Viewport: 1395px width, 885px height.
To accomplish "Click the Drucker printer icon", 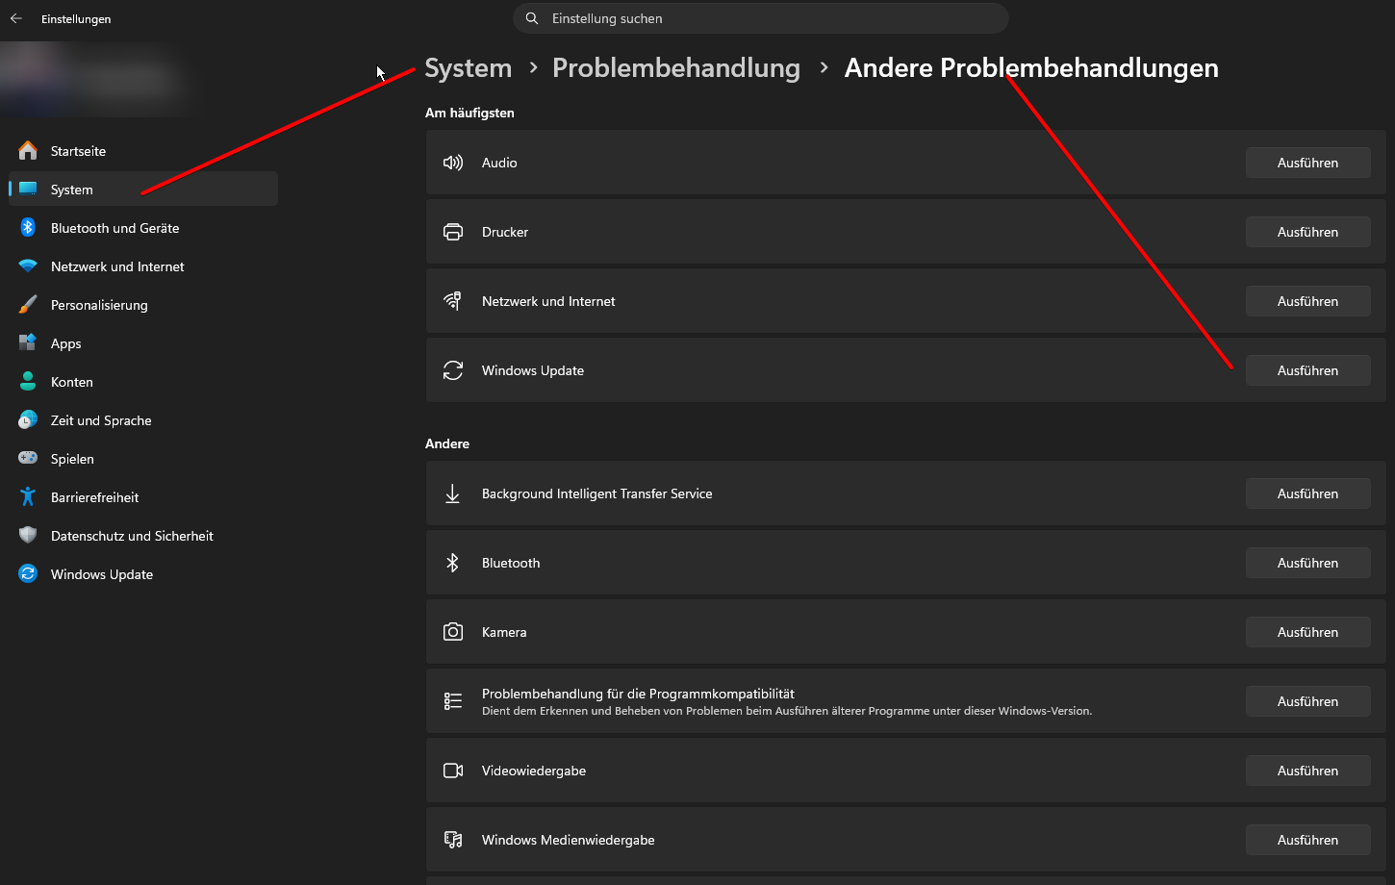I will tap(452, 232).
